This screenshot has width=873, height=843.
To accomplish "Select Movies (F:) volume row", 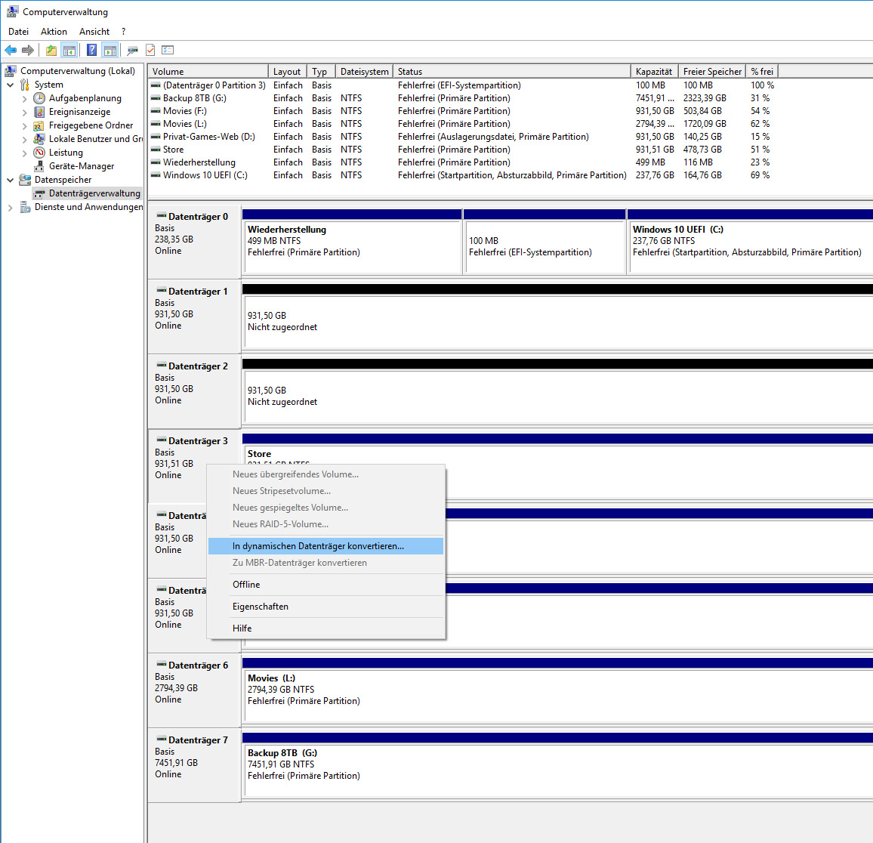I will (x=462, y=111).
